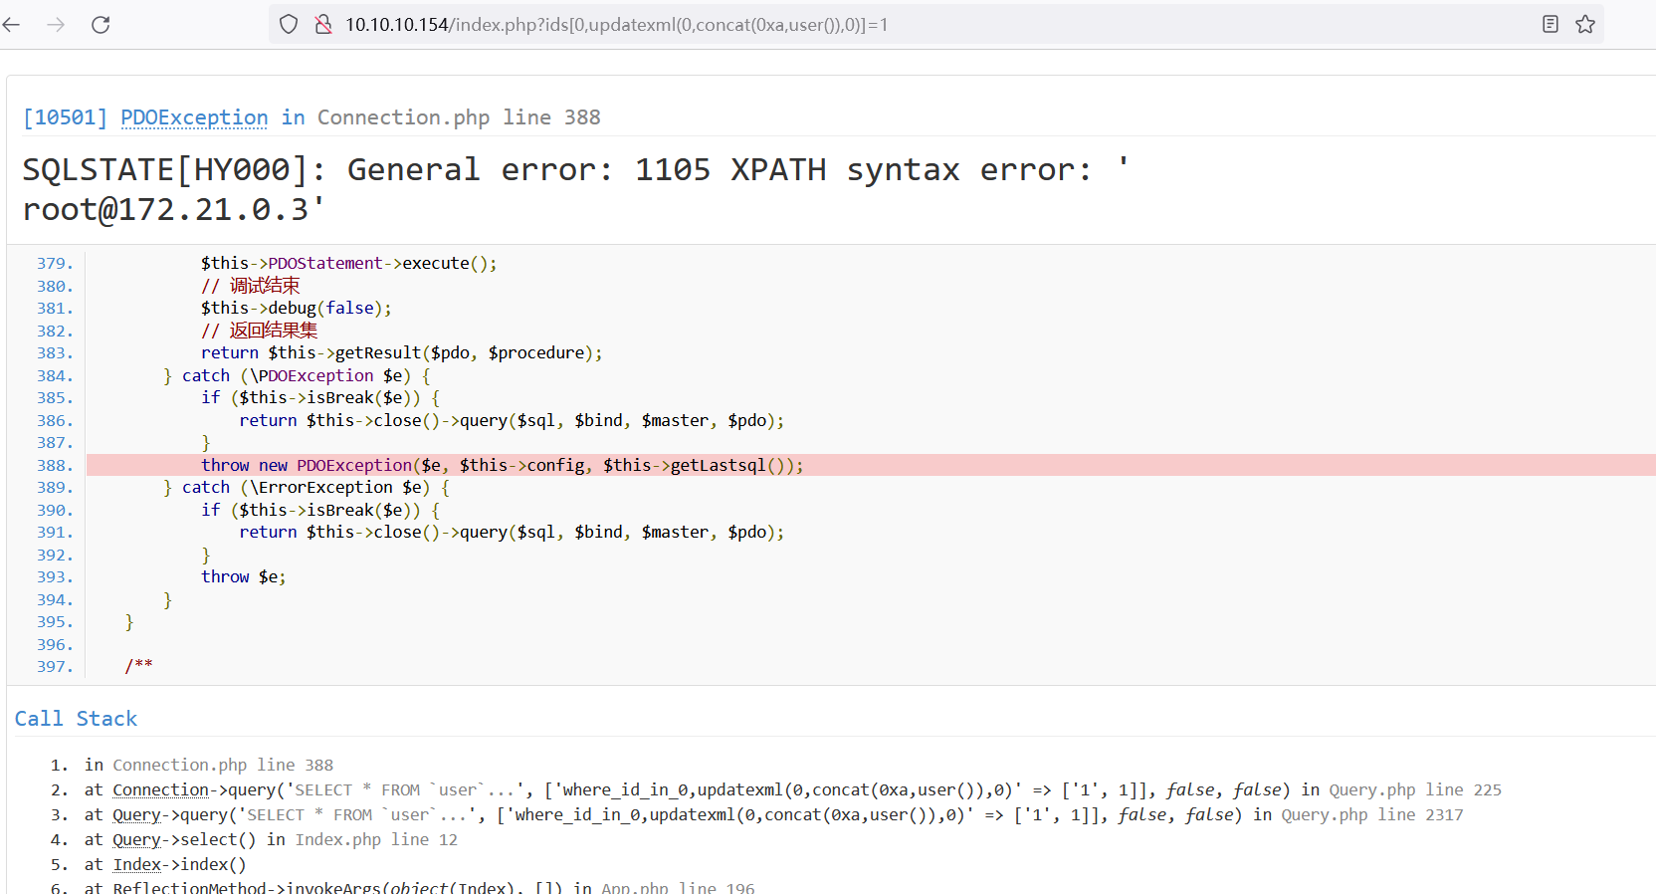Viewport: 1656px width, 894px height.
Task: Go back to the previous page
Action: [12, 24]
